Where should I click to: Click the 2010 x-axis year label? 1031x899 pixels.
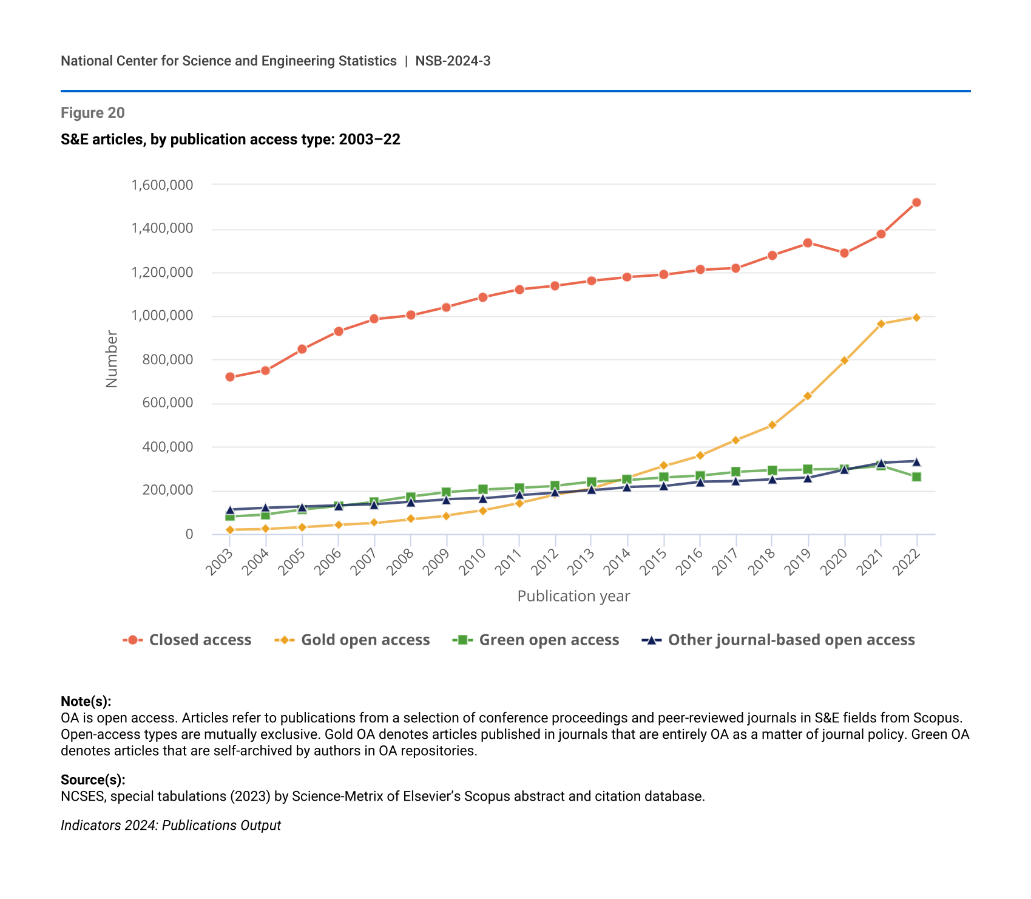click(473, 561)
